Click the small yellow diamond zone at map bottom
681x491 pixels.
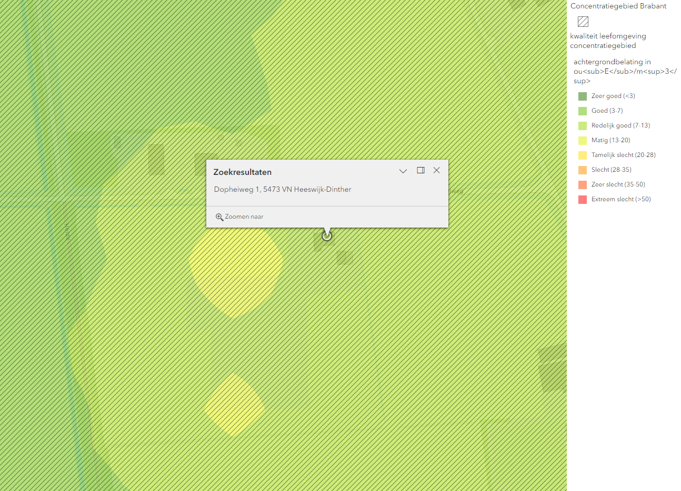tap(234, 405)
